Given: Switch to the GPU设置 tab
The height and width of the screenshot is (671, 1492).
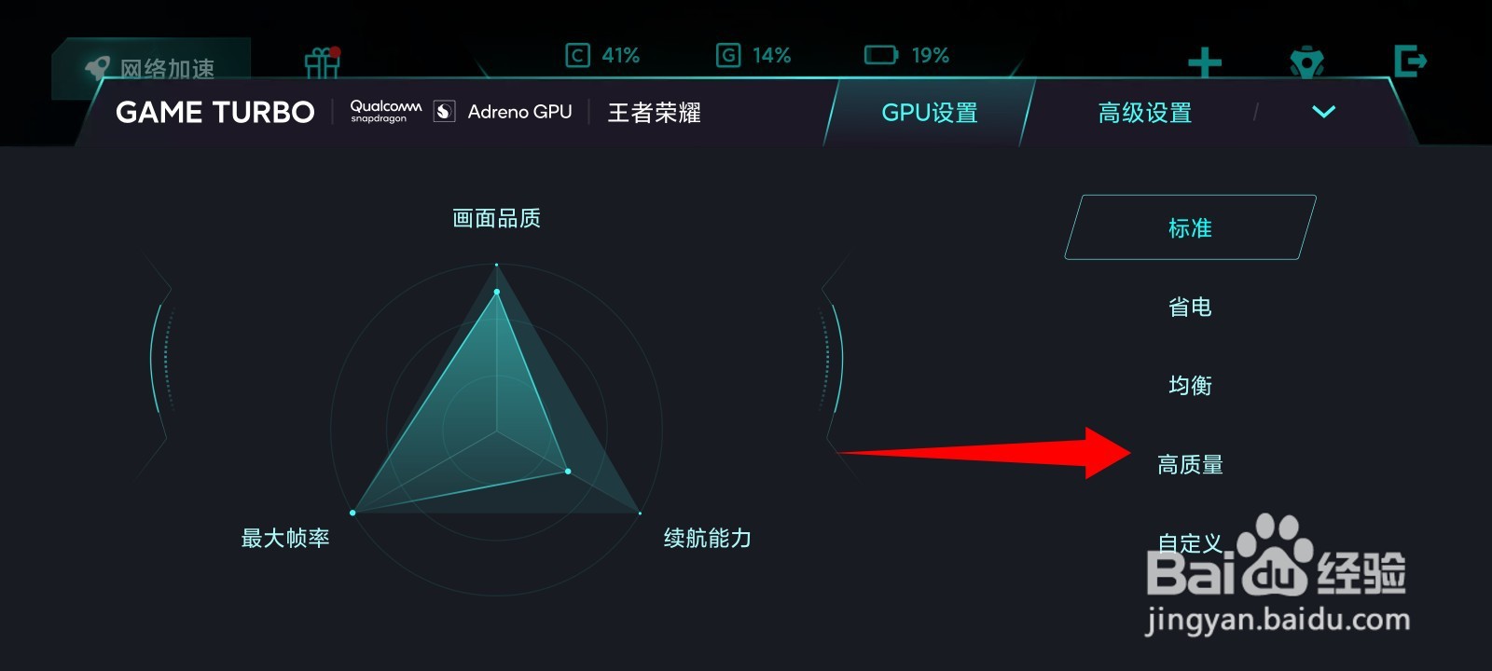Looking at the screenshot, I should pyautogui.click(x=930, y=113).
